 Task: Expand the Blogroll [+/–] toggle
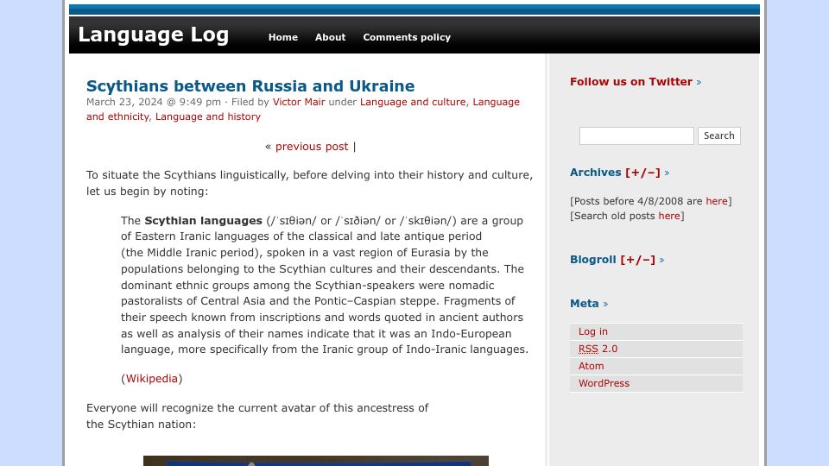point(637,260)
